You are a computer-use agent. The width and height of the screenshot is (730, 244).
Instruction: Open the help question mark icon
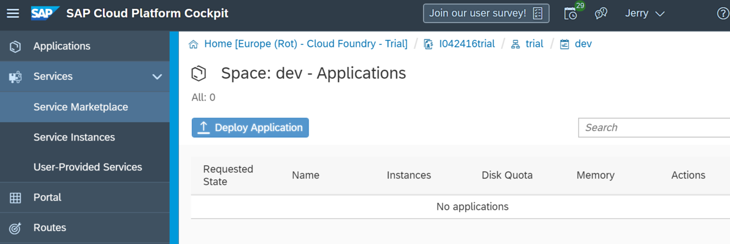pos(722,13)
